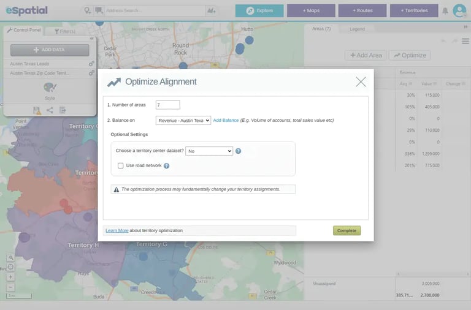Open the Avg column filter menu

pyautogui.click(x=410, y=84)
